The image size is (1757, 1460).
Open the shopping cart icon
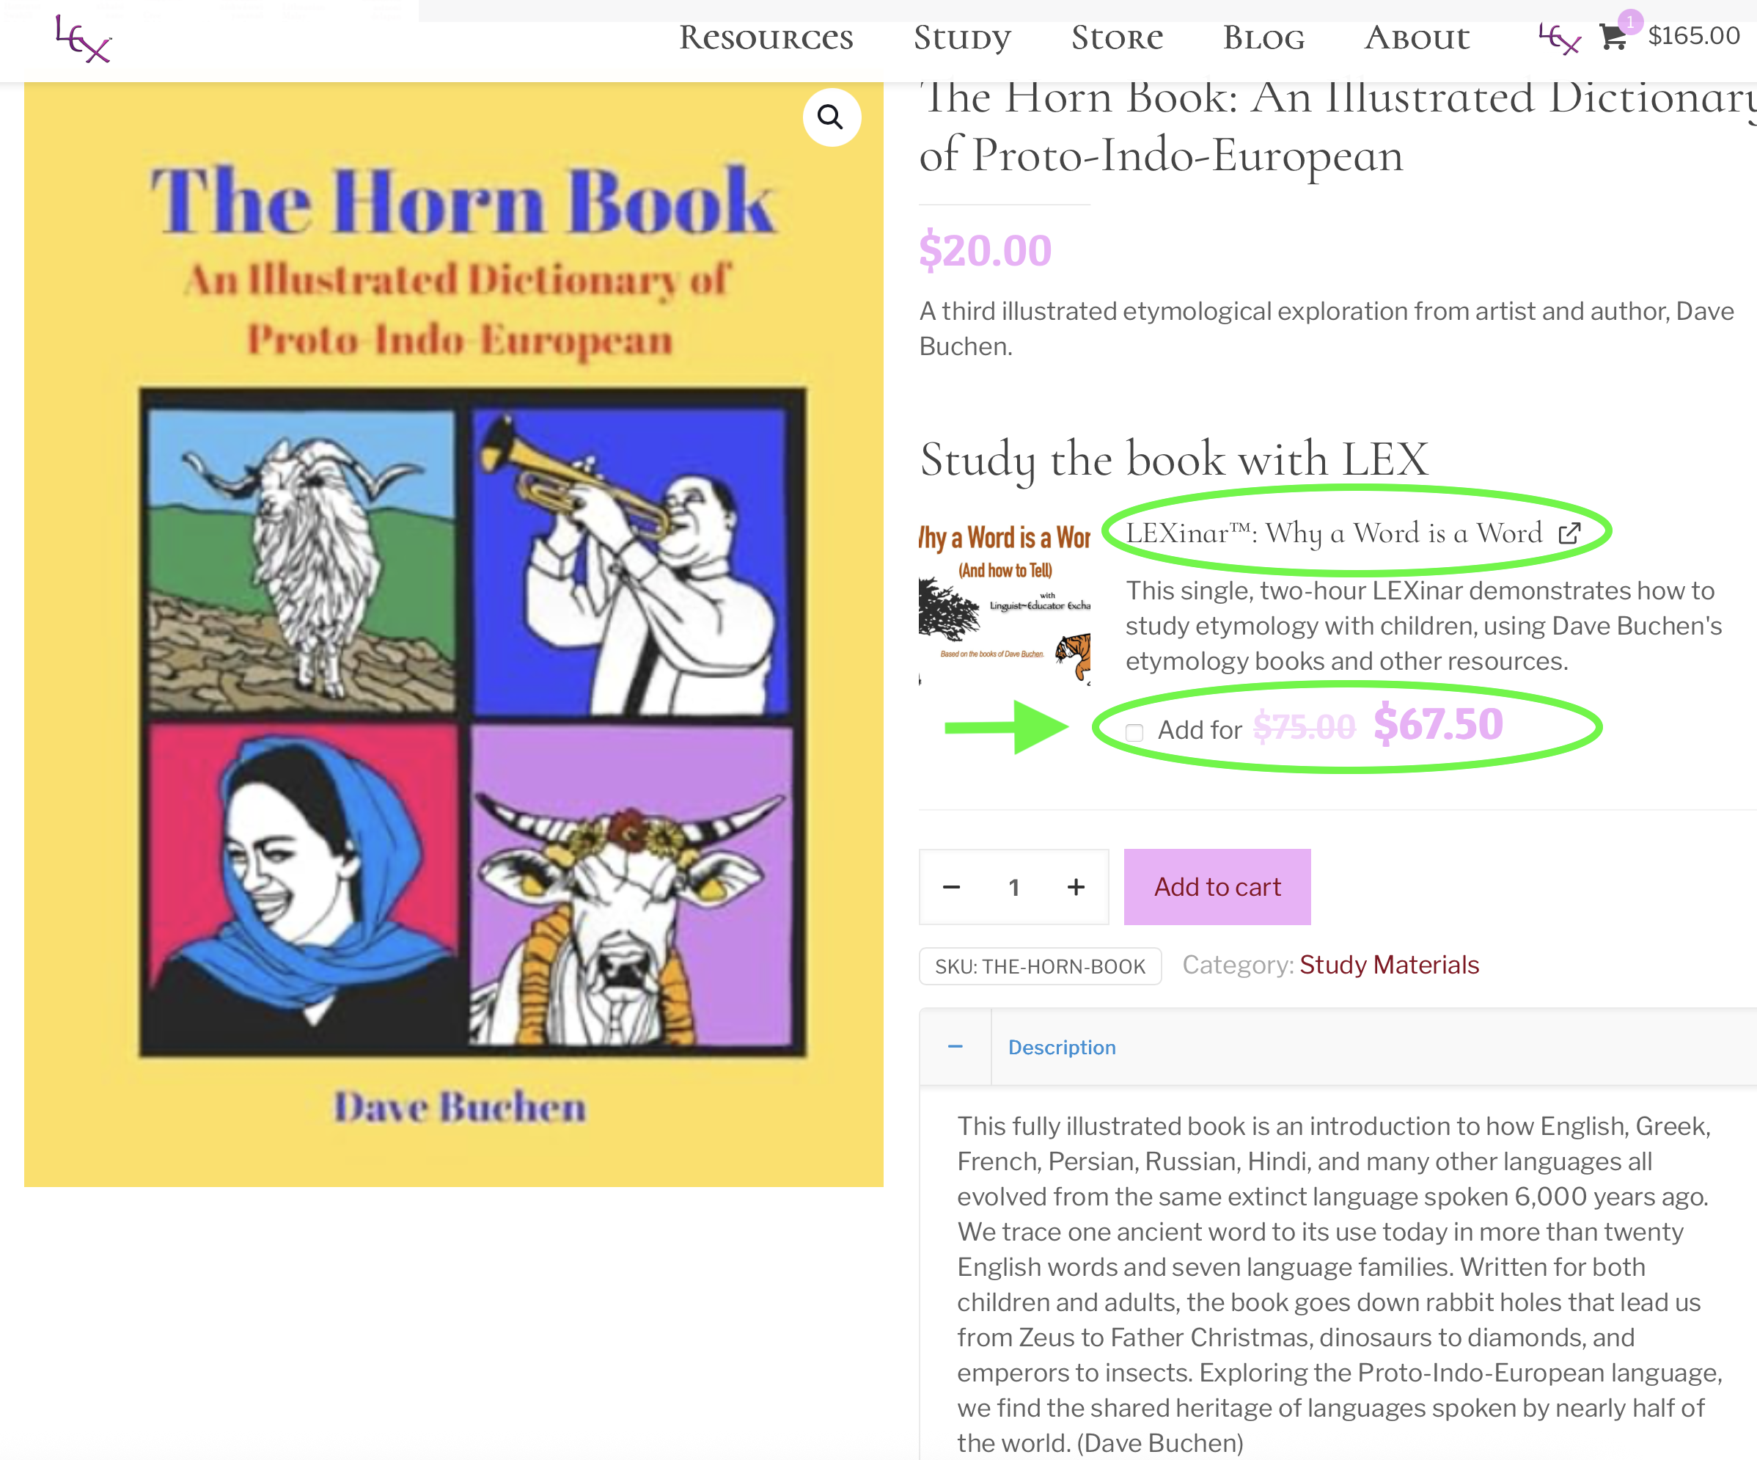[x=1613, y=37]
